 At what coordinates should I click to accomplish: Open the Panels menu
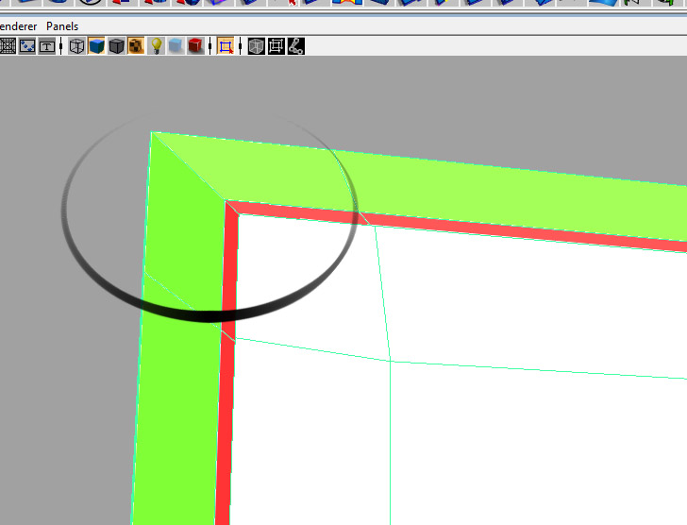point(62,26)
